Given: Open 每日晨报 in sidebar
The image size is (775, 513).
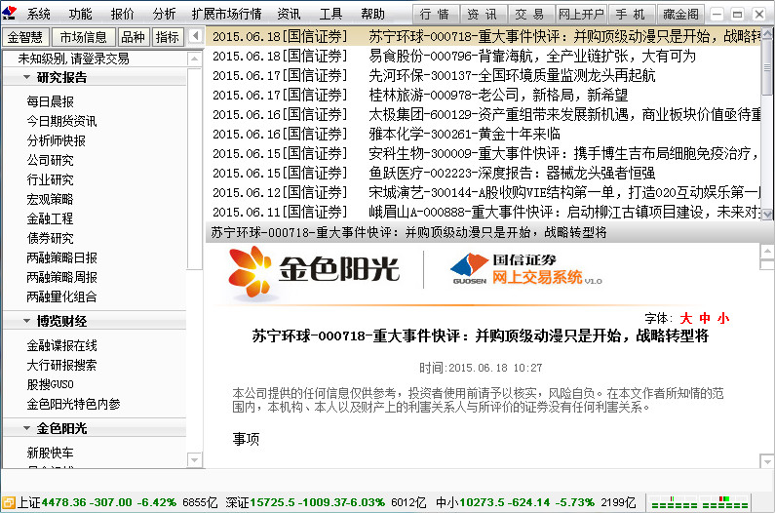Looking at the screenshot, I should coord(51,101).
